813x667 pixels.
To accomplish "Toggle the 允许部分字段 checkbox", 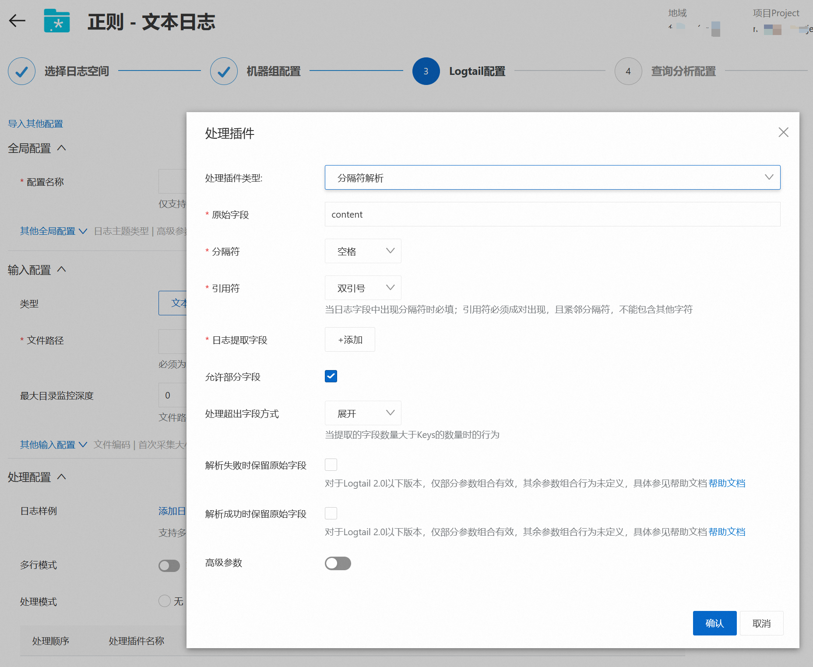I will tap(331, 376).
